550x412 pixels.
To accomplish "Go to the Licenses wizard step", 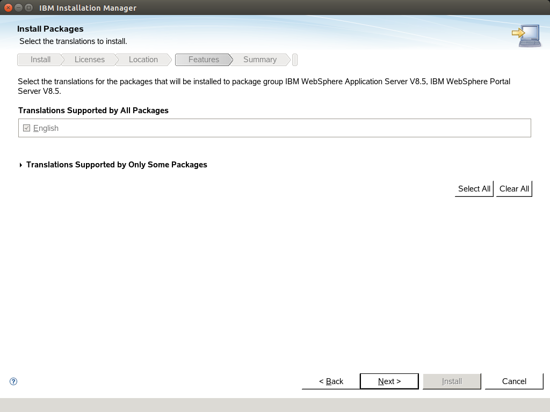I will 90,60.
